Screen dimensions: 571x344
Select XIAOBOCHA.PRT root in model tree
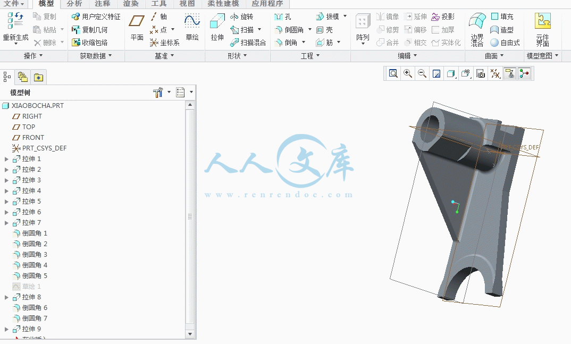pyautogui.click(x=33, y=106)
